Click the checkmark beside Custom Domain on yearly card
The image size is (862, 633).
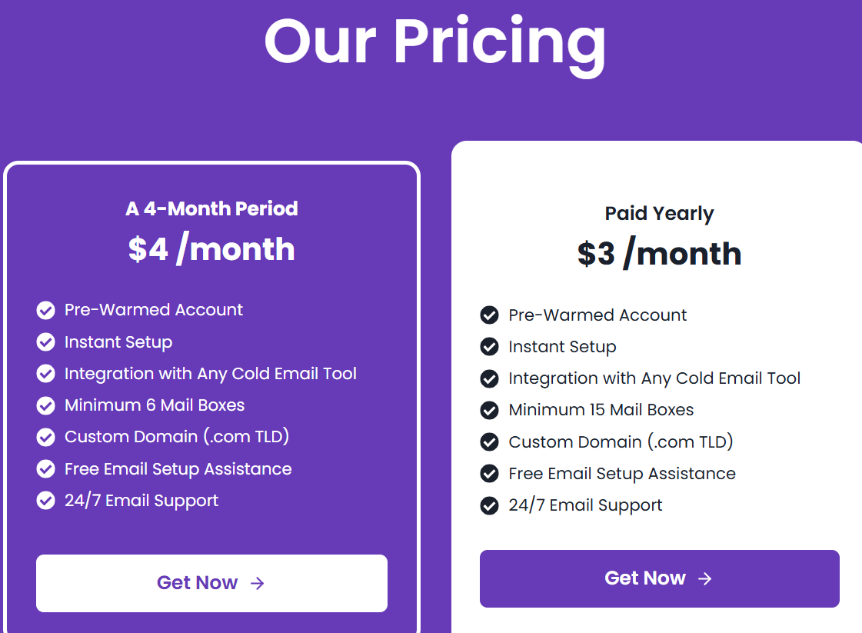[490, 441]
